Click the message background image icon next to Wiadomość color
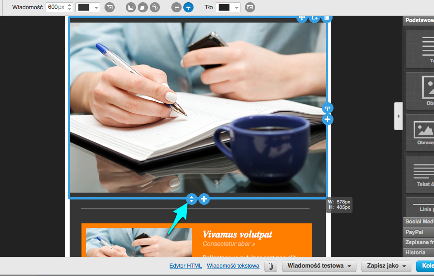 point(110,8)
